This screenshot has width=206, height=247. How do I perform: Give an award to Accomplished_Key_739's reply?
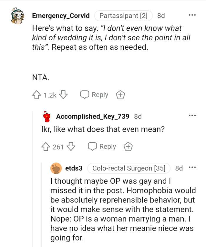coord(128,146)
